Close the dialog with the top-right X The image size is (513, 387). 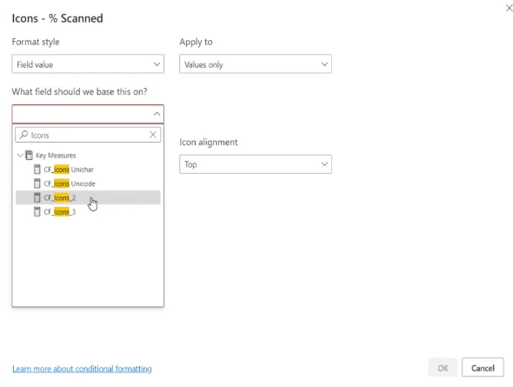[509, 8]
